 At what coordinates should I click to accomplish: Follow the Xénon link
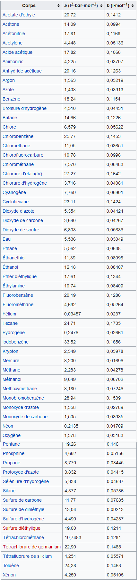(x=9, y=575)
